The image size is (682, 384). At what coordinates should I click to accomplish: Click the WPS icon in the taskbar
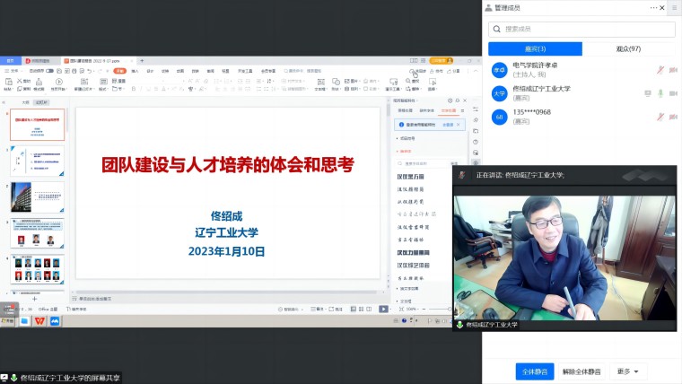[x=39, y=320]
